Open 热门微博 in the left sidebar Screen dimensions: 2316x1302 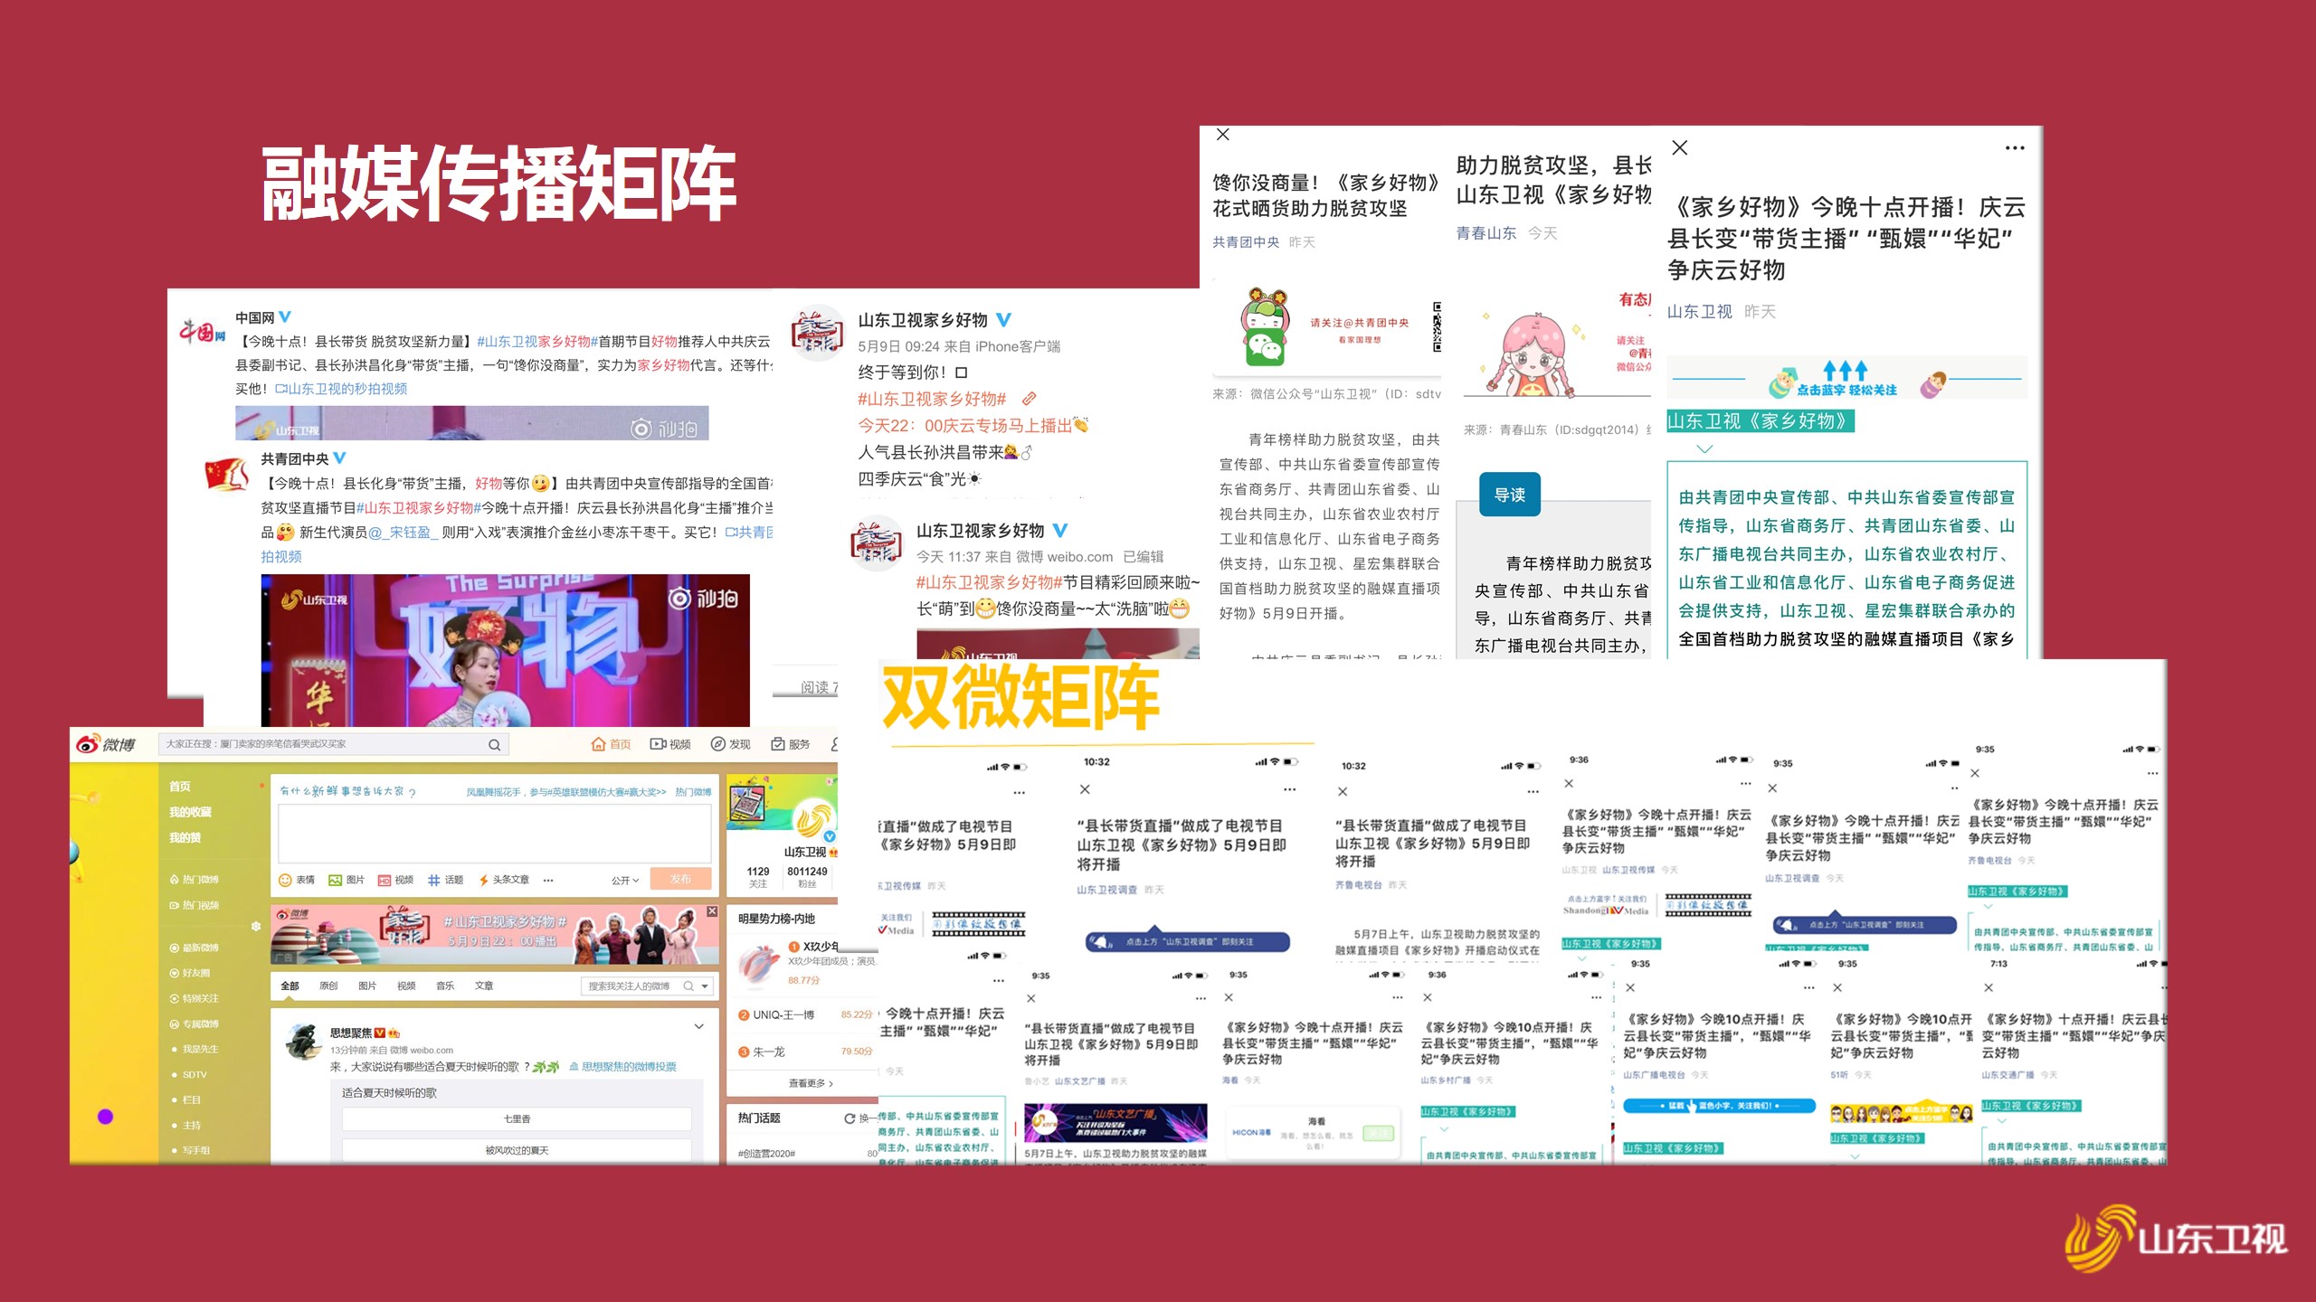click(x=194, y=879)
